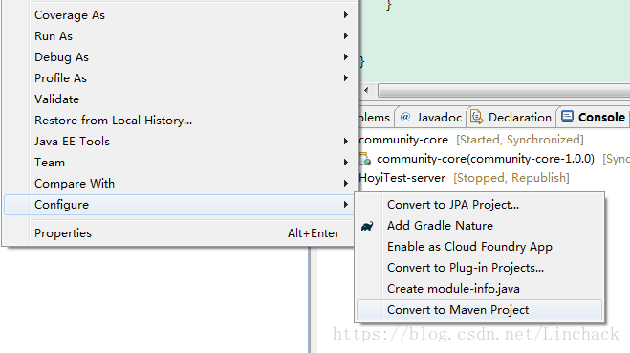Select Restore from Local History…
The height and width of the screenshot is (353, 630).
point(179,121)
